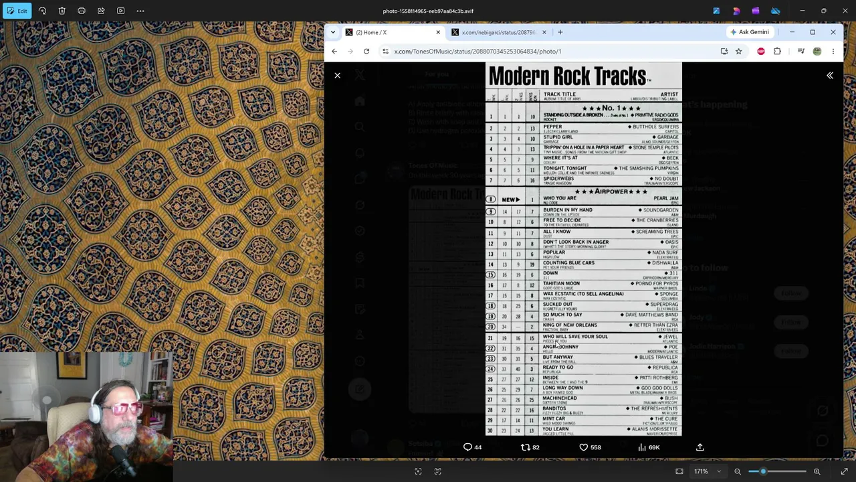Print the photo from the Photos toolbar

coord(82,11)
